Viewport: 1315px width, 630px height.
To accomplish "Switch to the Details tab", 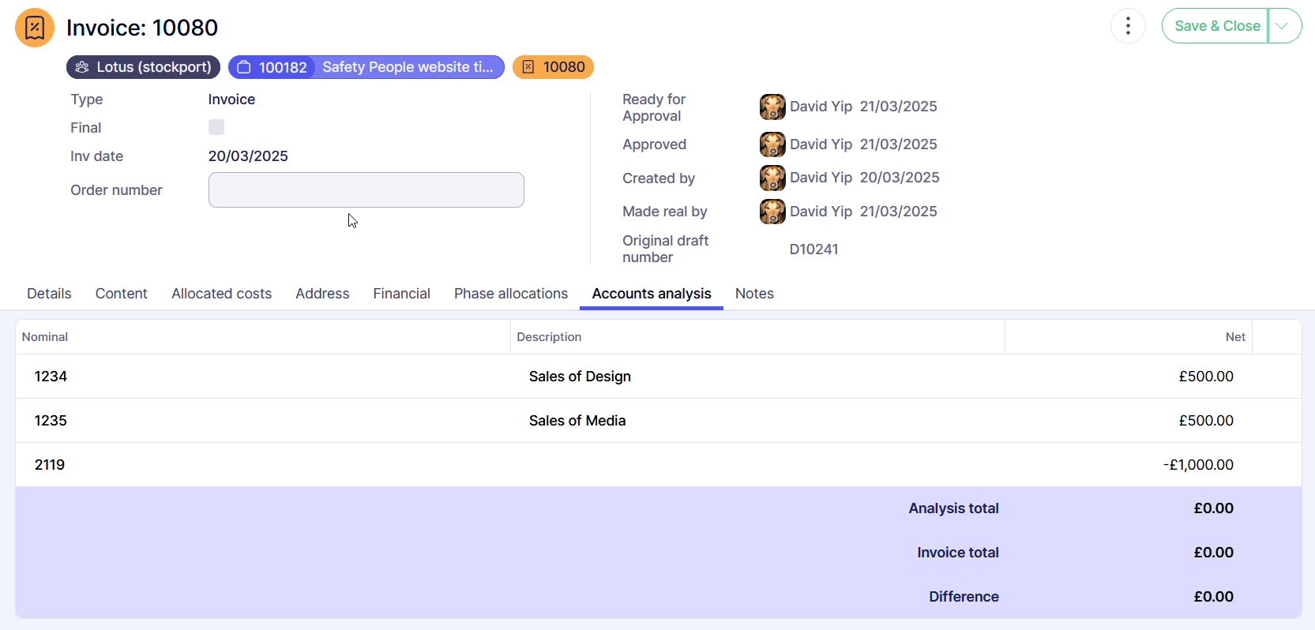I will pos(49,294).
